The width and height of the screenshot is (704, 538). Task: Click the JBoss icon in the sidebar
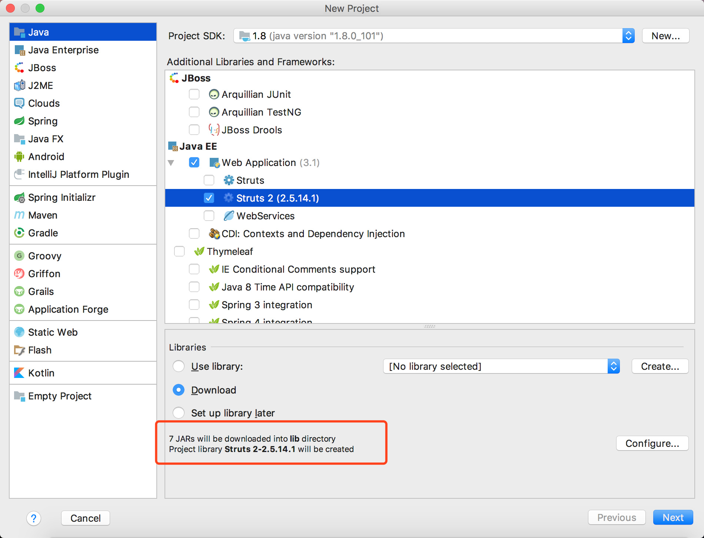click(x=19, y=68)
